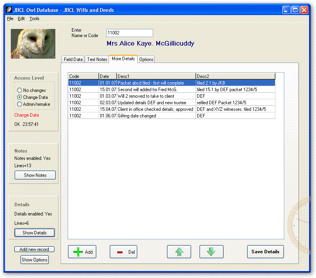Click the Enter Name or Code field

point(129,33)
